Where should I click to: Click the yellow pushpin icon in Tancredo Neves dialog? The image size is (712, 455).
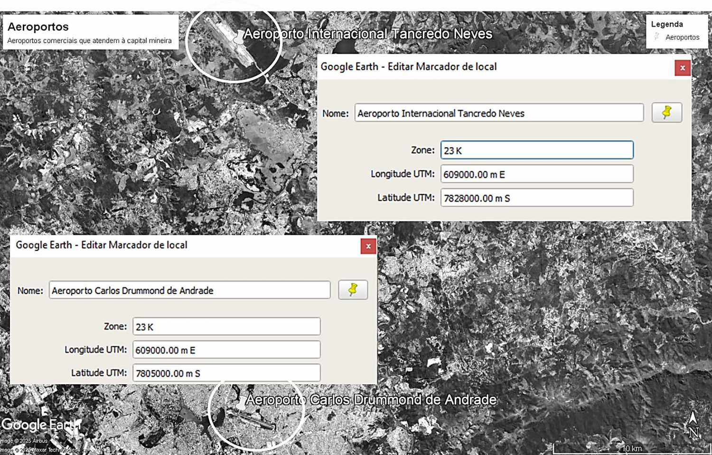666,112
